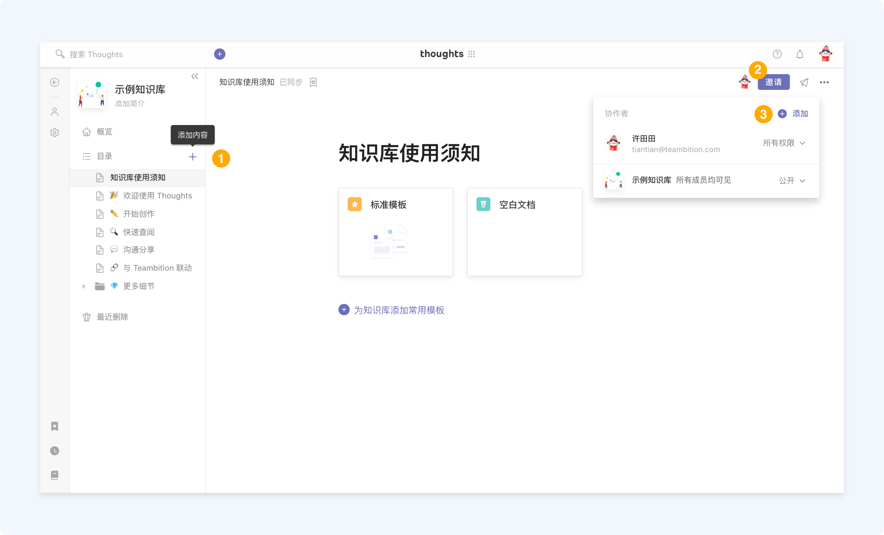884x535 pixels.
Task: Open the 公开 visibility dropdown
Action: click(792, 181)
